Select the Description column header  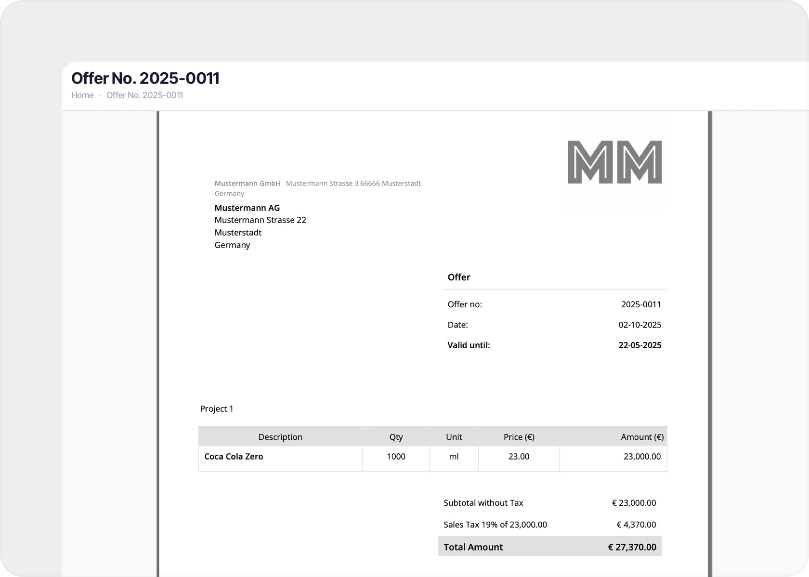(x=280, y=437)
